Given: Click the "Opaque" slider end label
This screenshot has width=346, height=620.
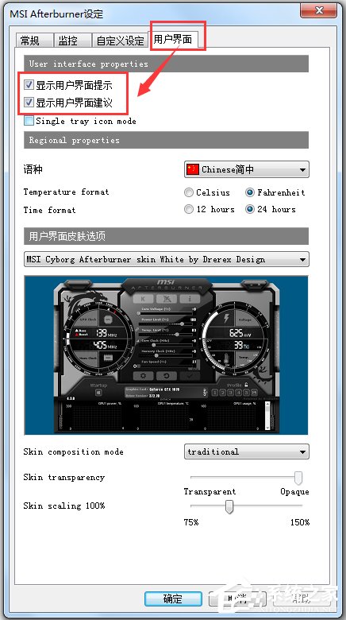Looking at the screenshot, I should [294, 491].
